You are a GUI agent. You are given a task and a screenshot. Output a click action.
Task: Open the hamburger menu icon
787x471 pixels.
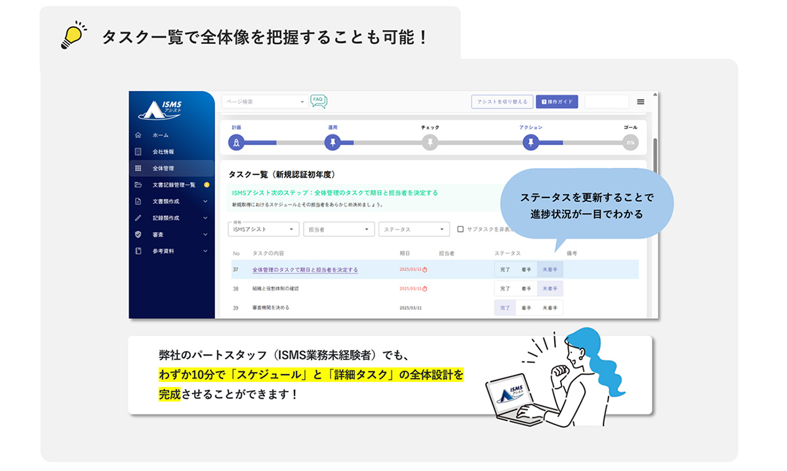click(x=641, y=102)
